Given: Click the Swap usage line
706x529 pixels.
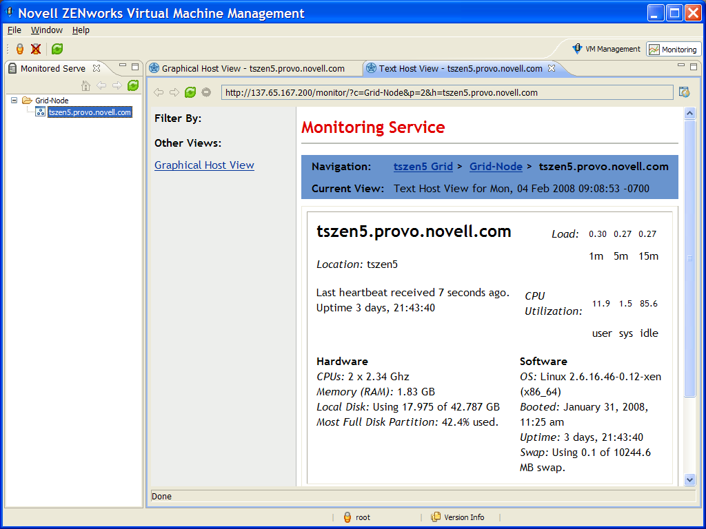Looking at the screenshot, I should [x=585, y=459].
